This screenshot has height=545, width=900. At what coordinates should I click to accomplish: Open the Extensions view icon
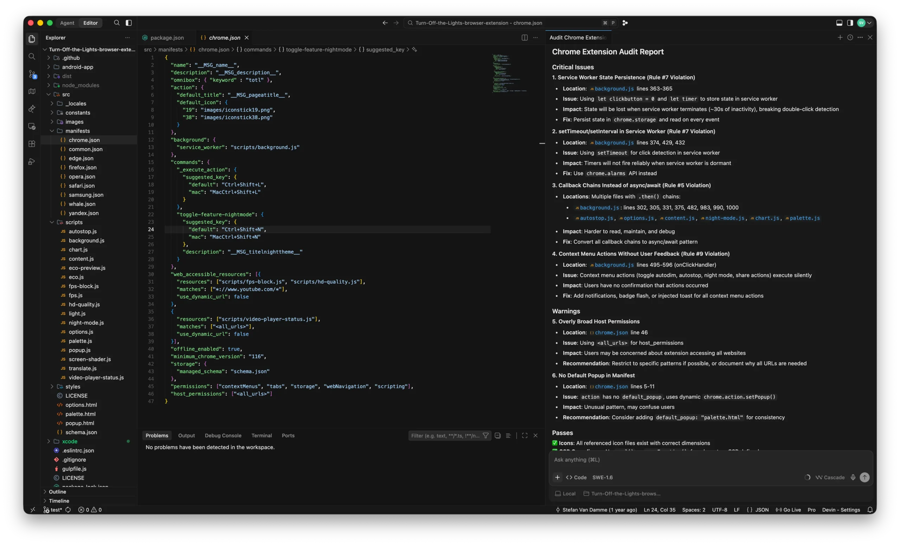click(32, 144)
